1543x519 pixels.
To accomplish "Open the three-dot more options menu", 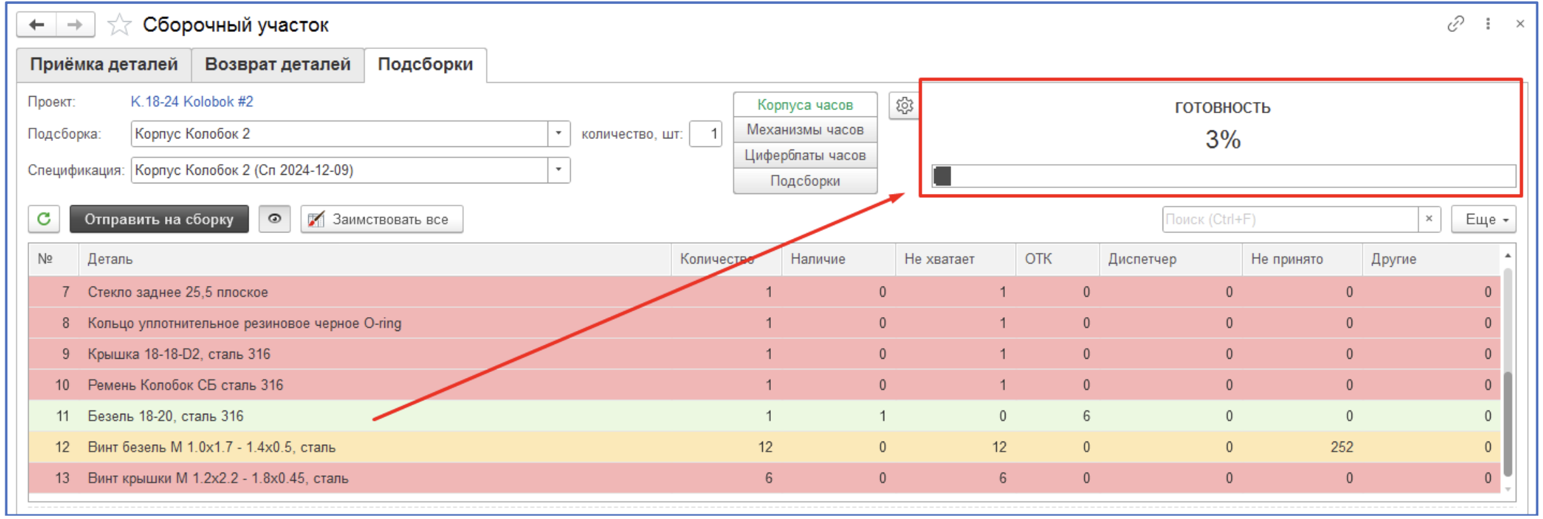I will pos(1488,24).
